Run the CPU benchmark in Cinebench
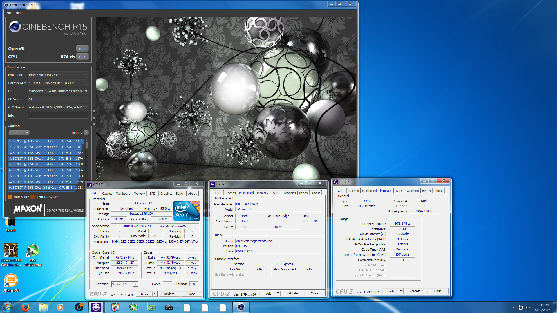 coord(82,57)
